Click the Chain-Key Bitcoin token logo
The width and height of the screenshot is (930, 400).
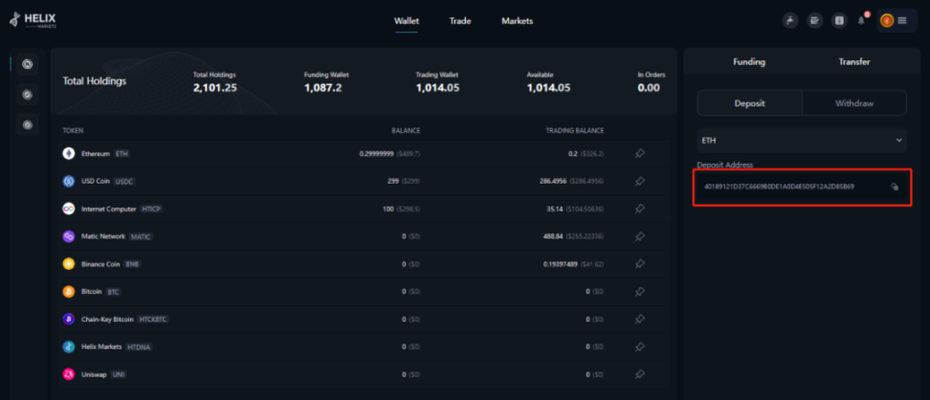pos(69,320)
